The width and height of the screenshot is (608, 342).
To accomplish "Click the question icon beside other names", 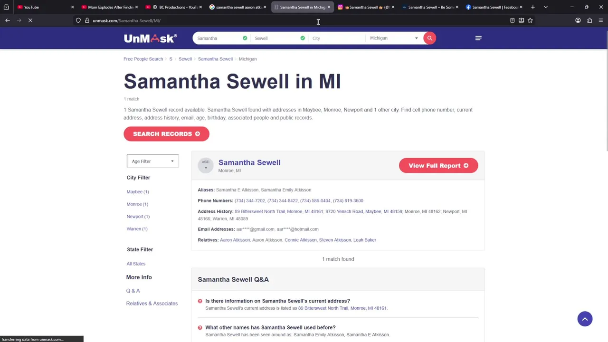I will pyautogui.click(x=200, y=327).
